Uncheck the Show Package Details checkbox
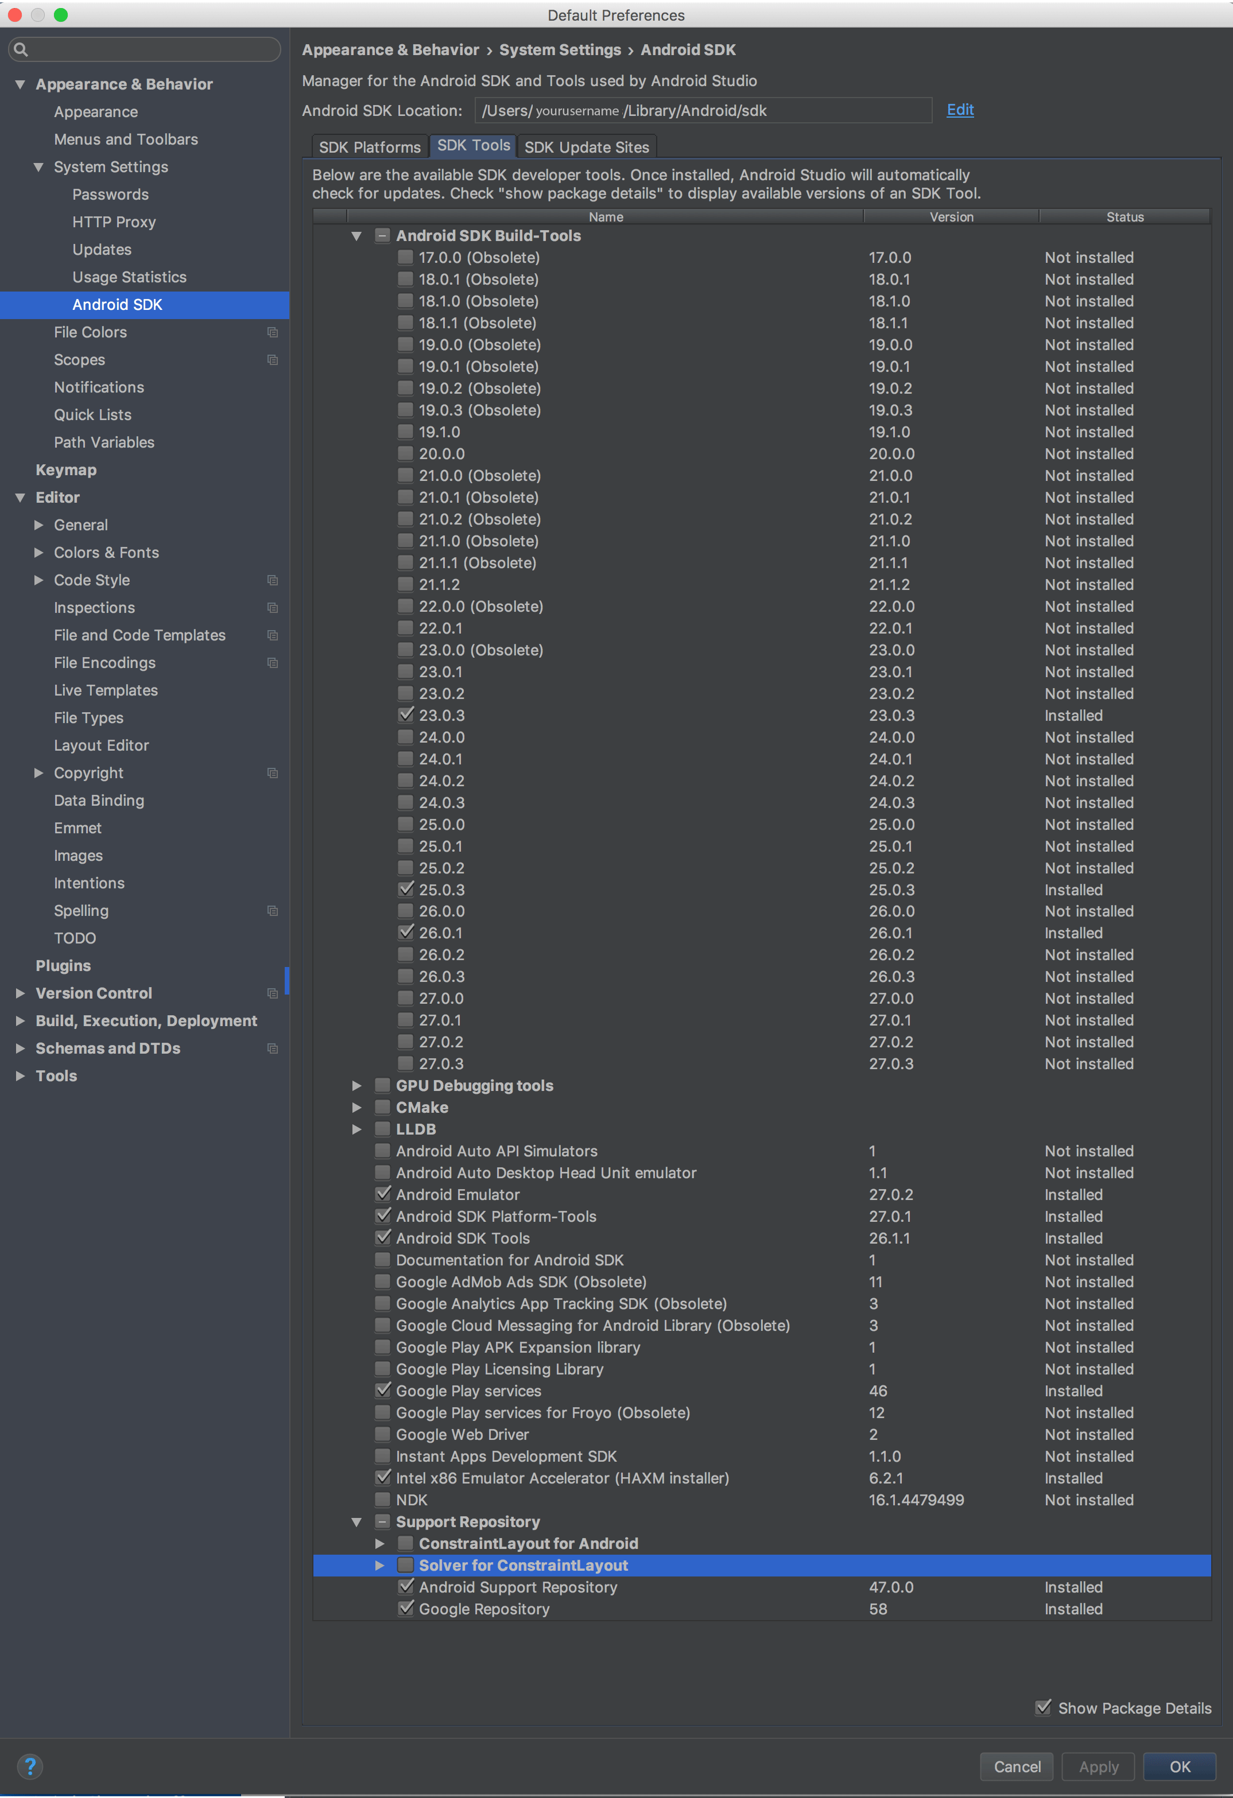The image size is (1233, 1798). (x=1044, y=1707)
